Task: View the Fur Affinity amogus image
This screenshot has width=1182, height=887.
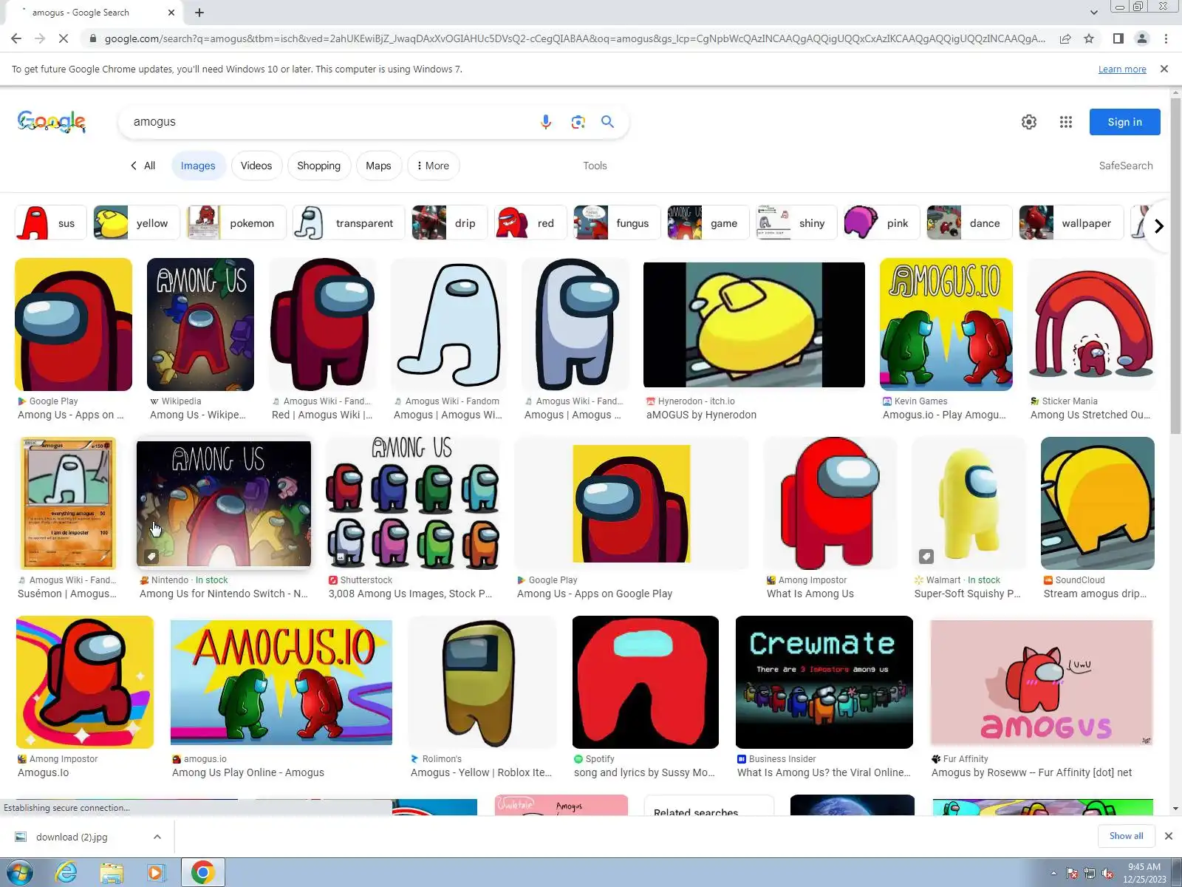Action: (1042, 682)
